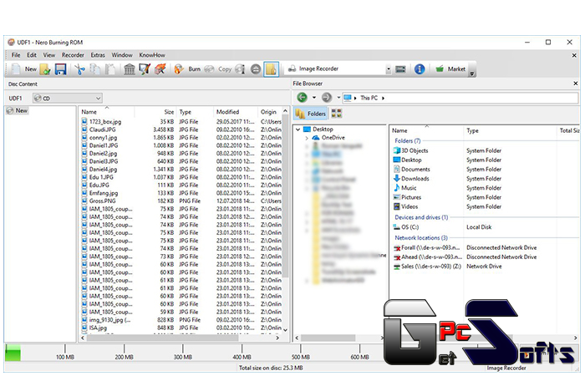Click the cover designer pencil icon
The height and width of the screenshot is (376, 585).
(x=145, y=69)
